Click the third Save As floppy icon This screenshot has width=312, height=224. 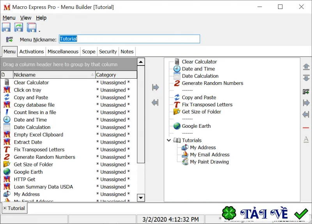click(32, 27)
